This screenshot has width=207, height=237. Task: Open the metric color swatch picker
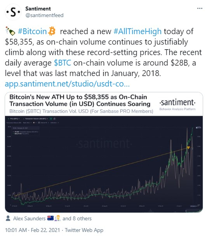(35, 123)
